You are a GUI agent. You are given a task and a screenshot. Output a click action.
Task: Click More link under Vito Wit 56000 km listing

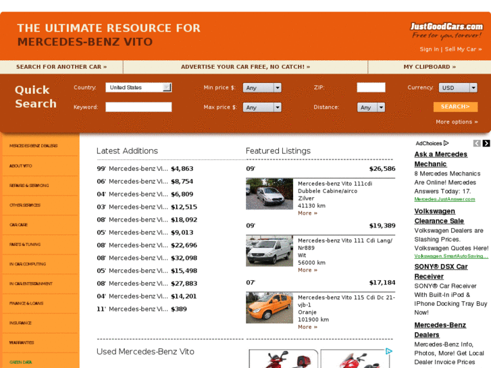point(307,270)
